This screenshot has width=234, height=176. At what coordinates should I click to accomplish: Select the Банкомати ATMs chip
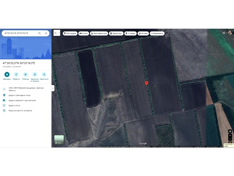pyautogui.click(x=157, y=33)
